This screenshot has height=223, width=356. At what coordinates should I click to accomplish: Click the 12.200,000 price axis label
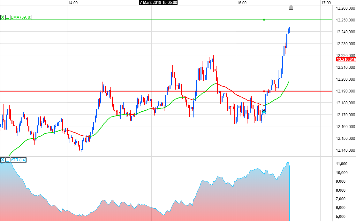(x=346, y=79)
